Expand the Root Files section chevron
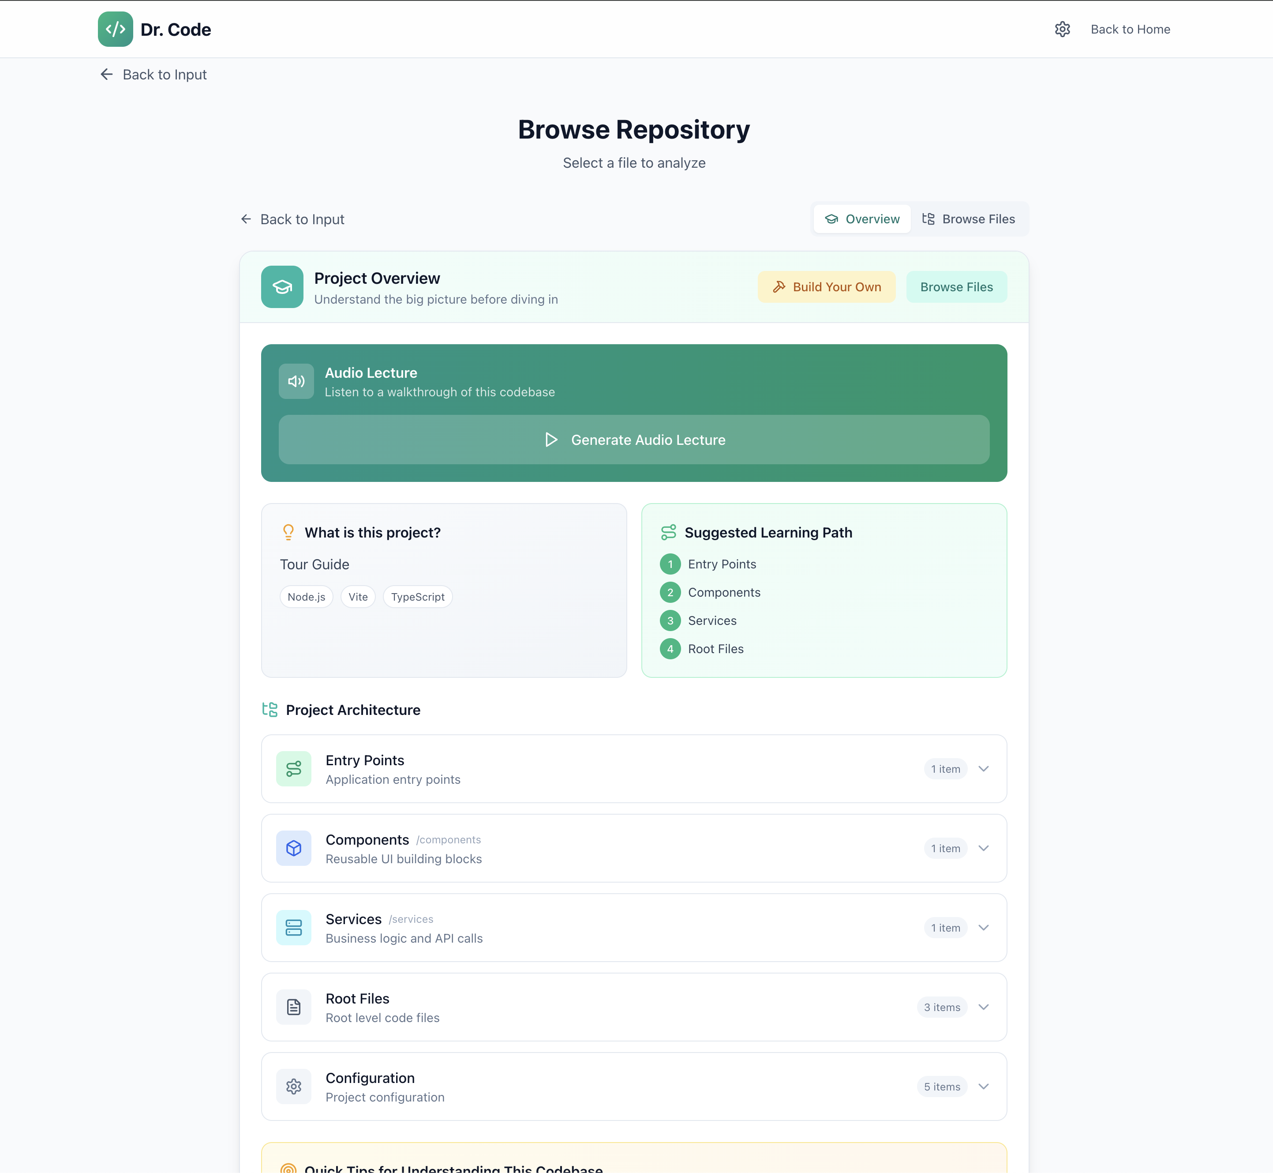 pos(983,1007)
